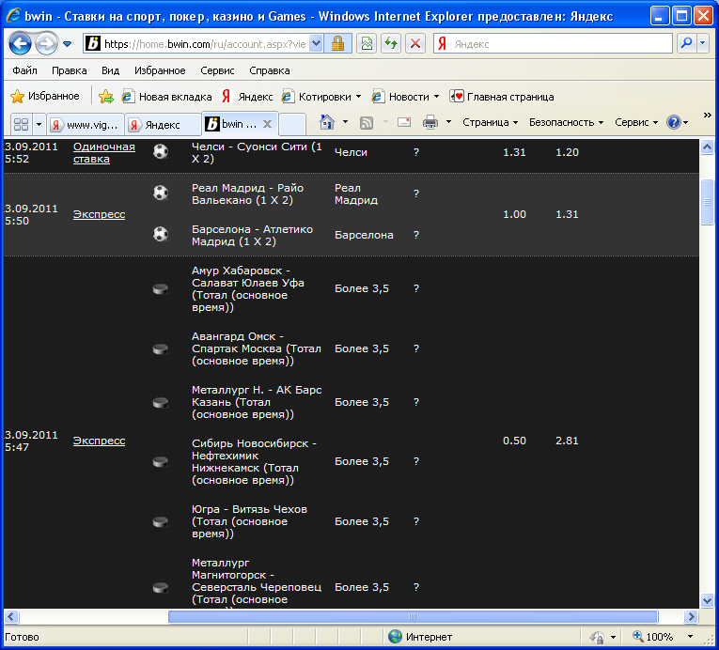
Task: Click the horizontal scrollbar right arrow
Action: click(x=691, y=616)
